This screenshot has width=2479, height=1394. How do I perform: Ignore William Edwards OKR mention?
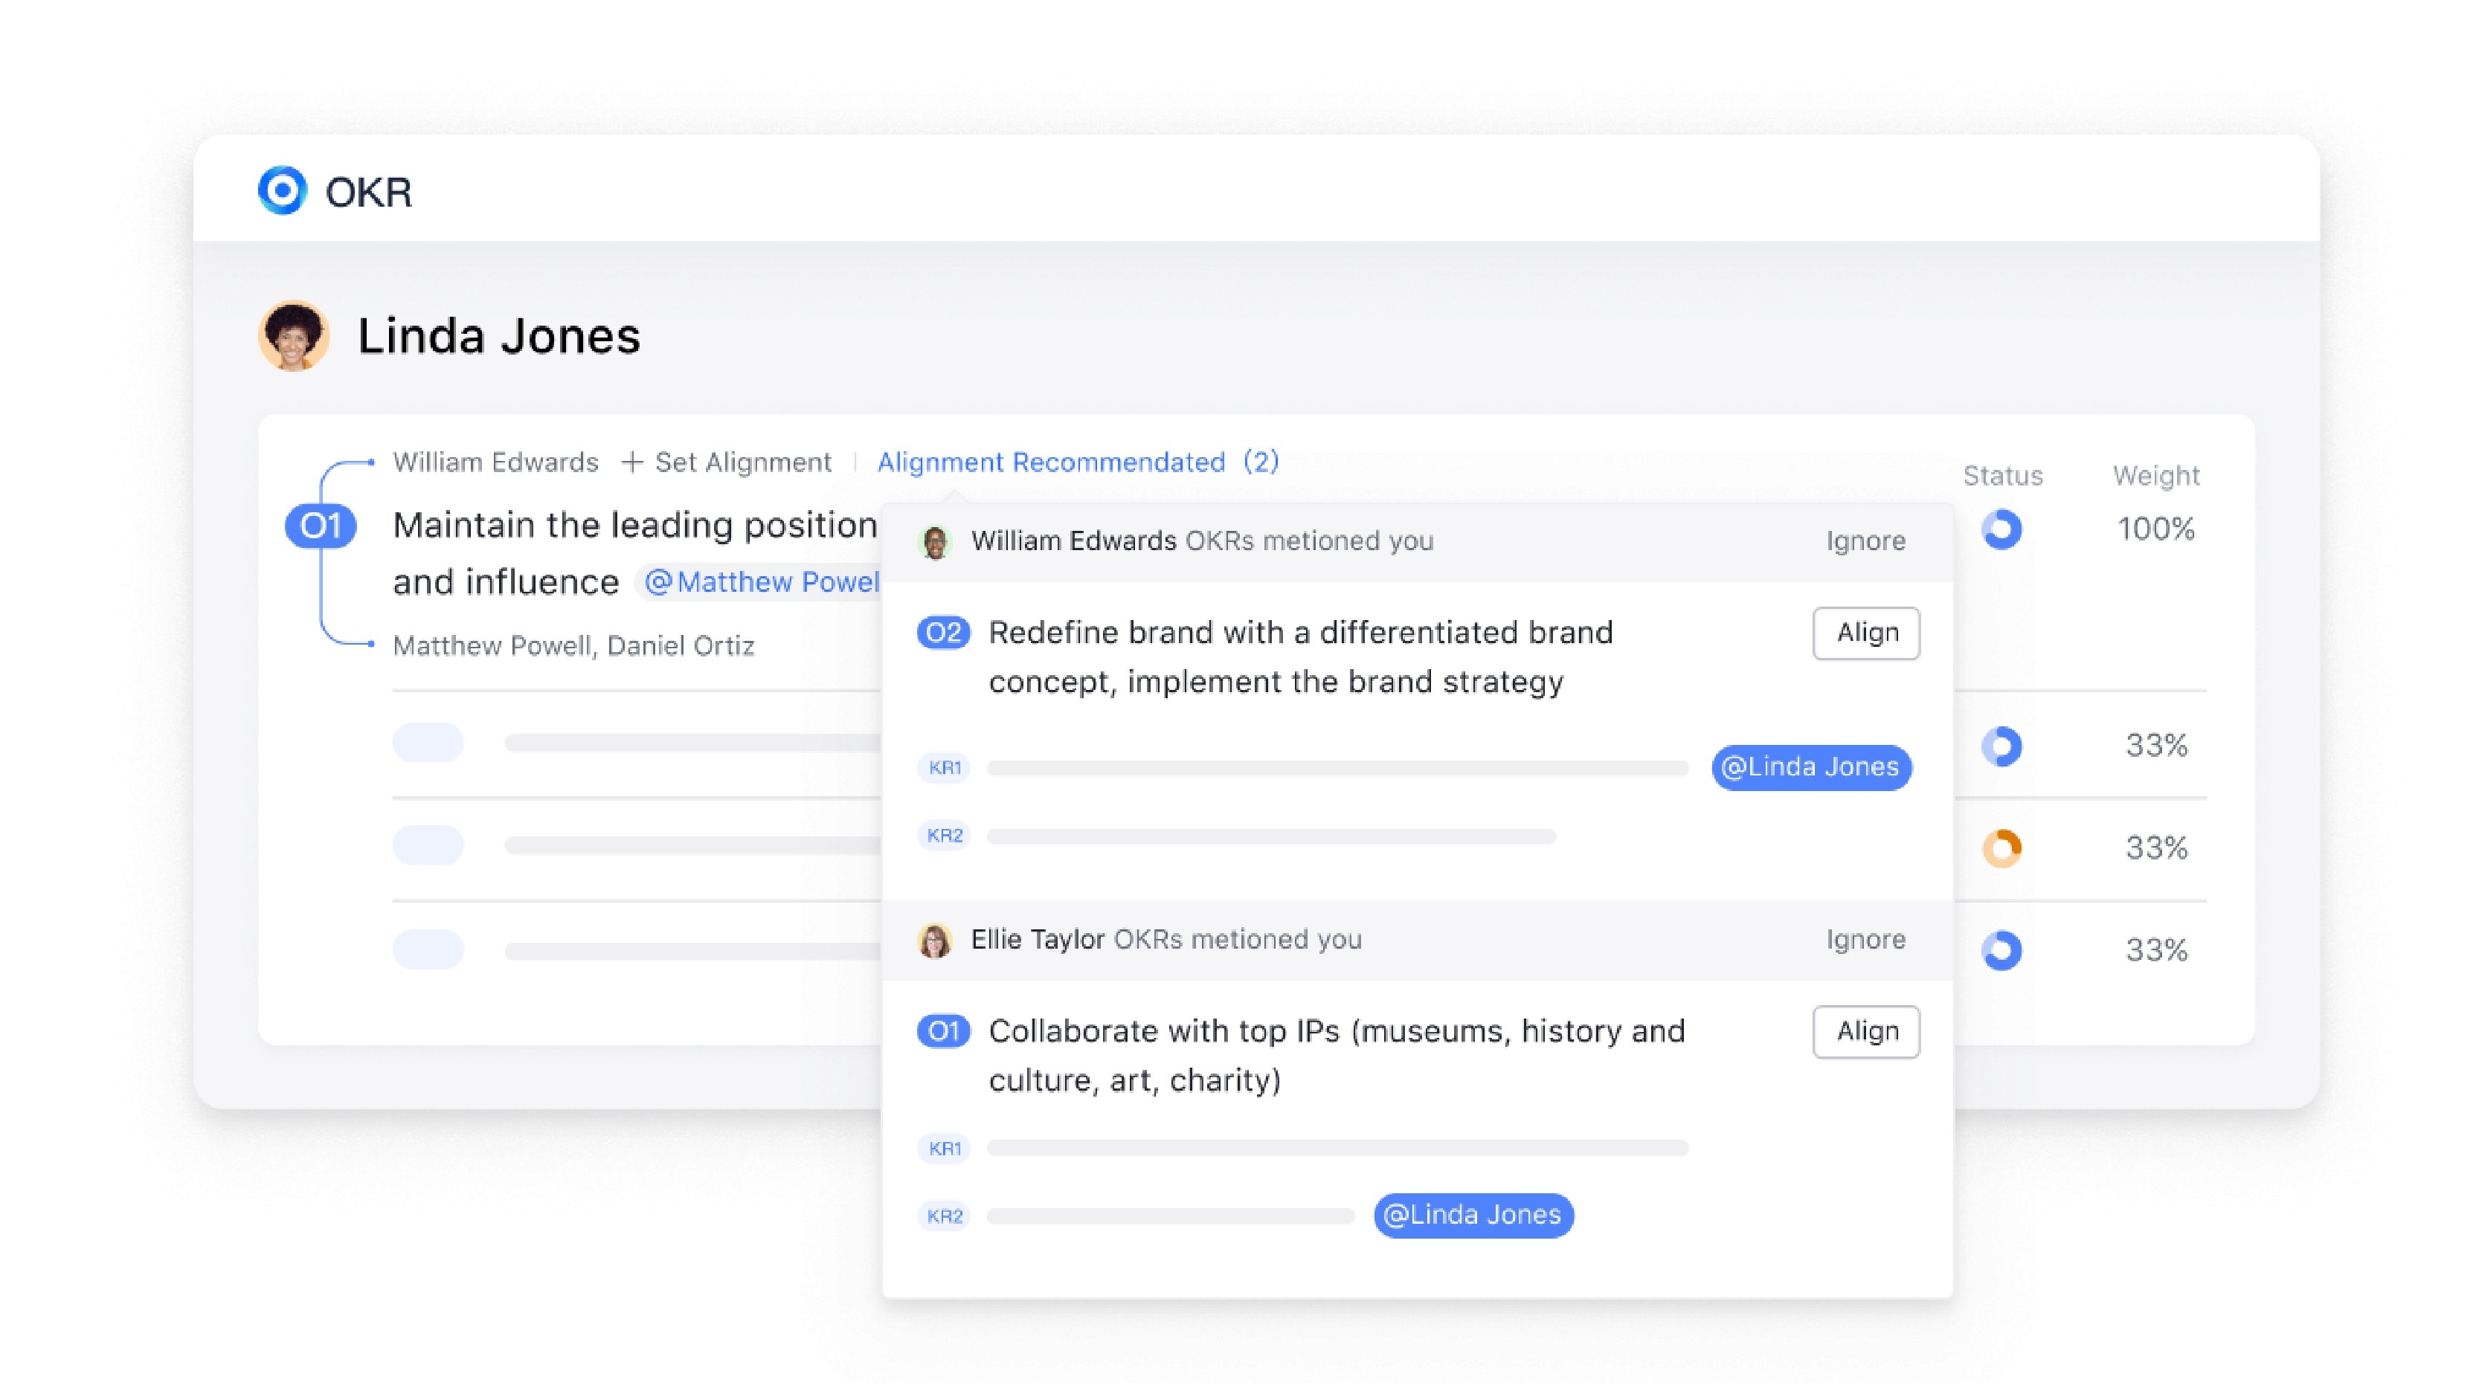point(1865,541)
